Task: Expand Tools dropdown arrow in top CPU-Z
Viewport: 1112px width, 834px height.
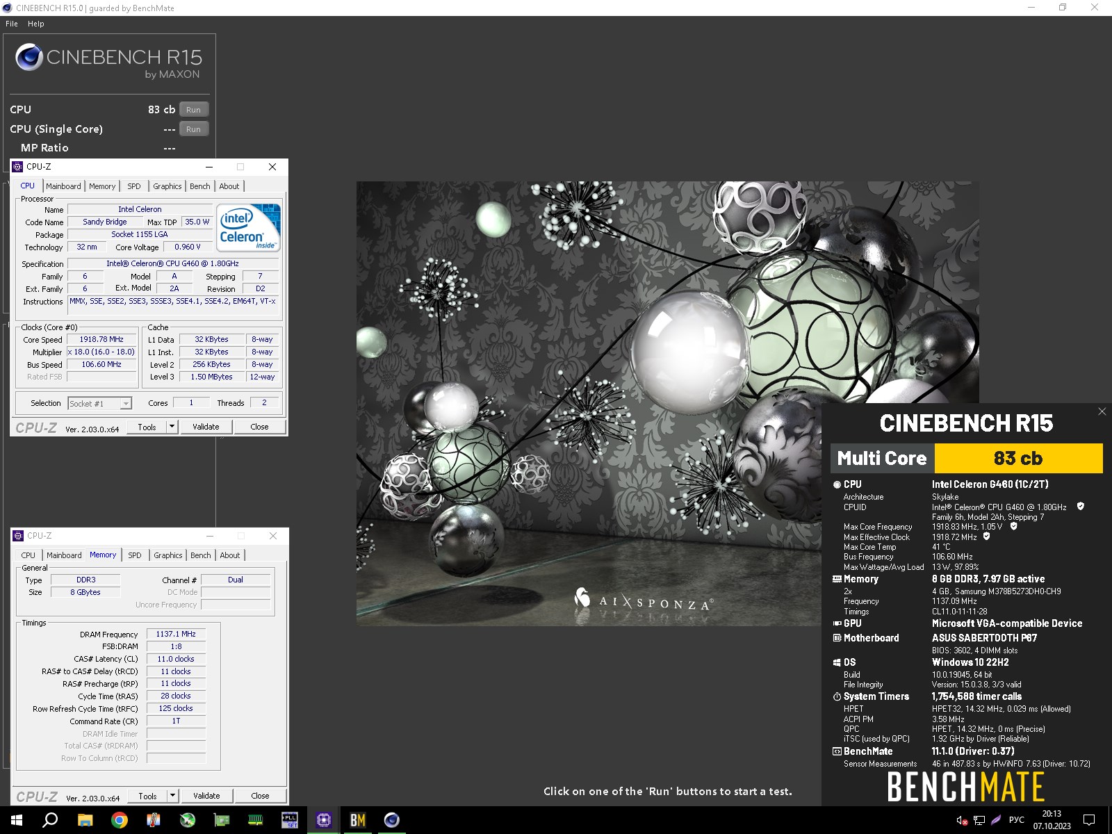Action: click(x=172, y=427)
